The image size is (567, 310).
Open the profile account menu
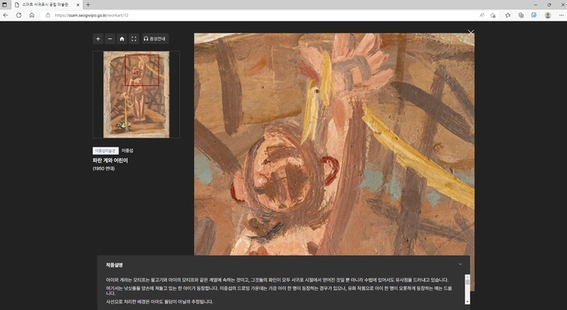(x=548, y=15)
